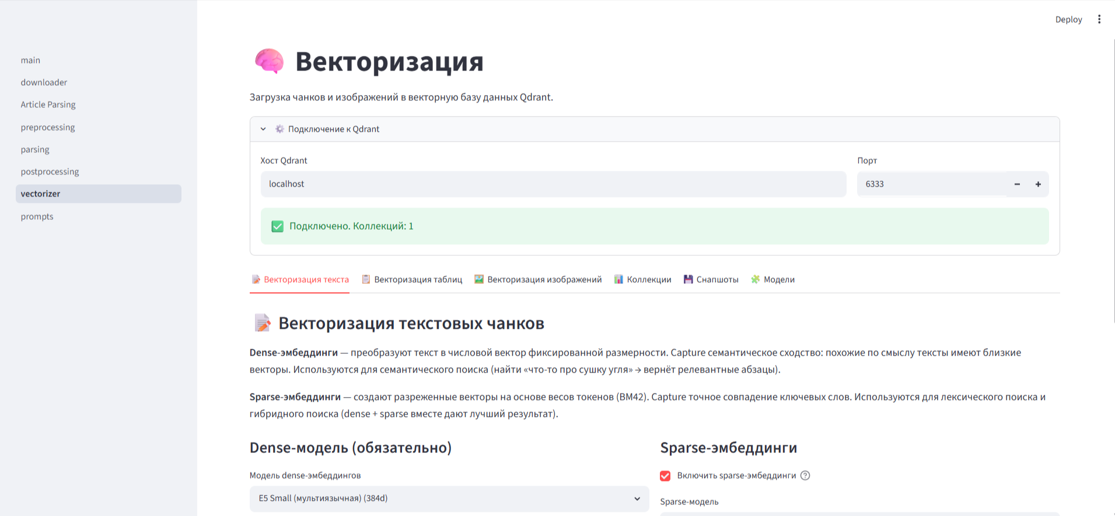Navigate to the main page in sidebar

(x=99, y=60)
